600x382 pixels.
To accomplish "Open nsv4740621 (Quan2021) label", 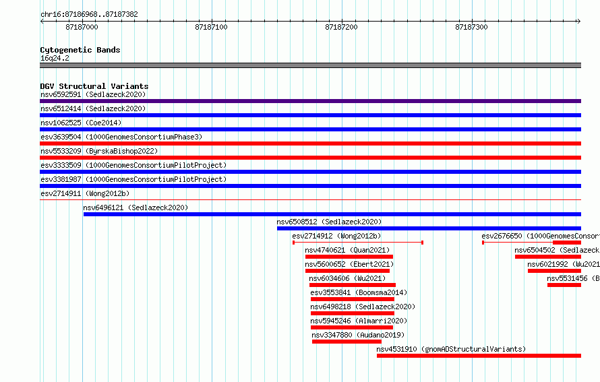I will (347, 250).
